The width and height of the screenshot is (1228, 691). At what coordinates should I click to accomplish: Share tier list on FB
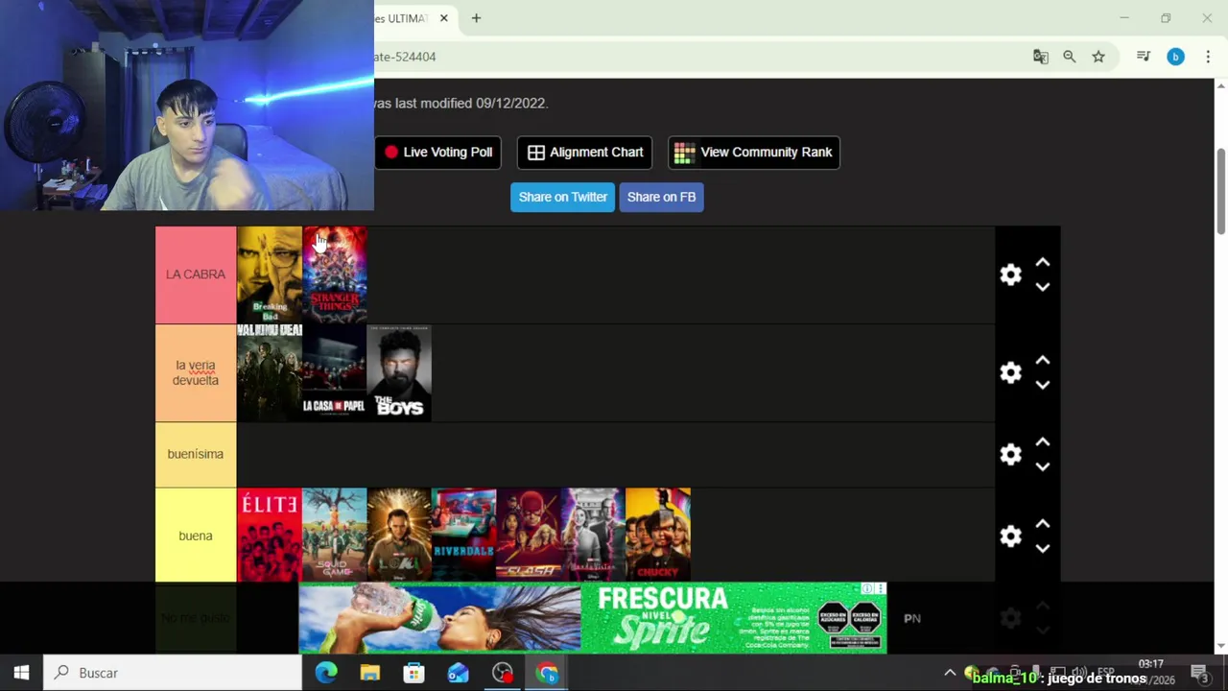coord(661,197)
